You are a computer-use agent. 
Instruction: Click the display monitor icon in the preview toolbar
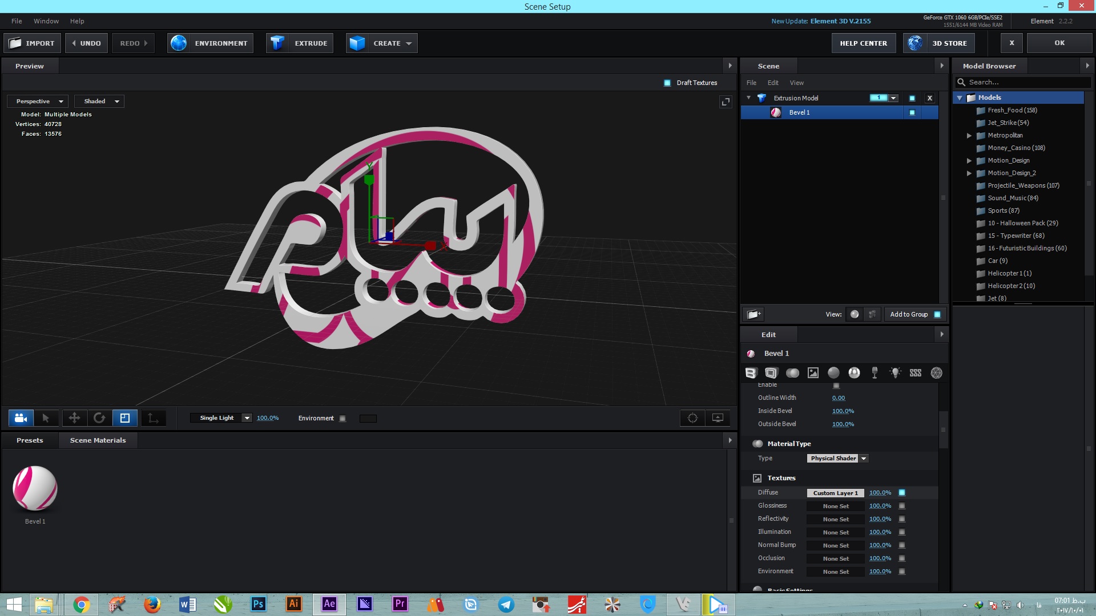tap(718, 418)
